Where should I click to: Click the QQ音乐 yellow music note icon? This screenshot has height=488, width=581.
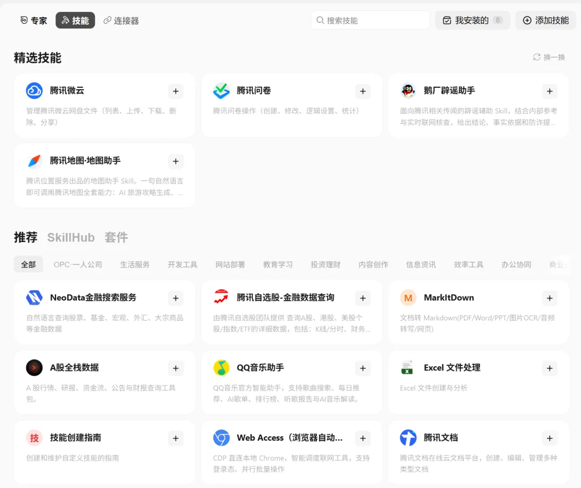click(221, 367)
